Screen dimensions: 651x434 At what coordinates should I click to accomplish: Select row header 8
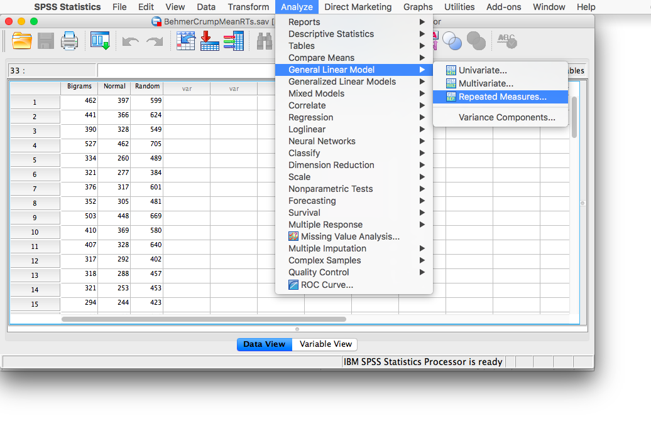[35, 204]
